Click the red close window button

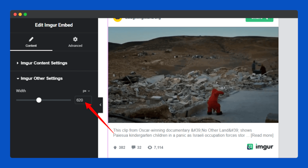(15, 14)
